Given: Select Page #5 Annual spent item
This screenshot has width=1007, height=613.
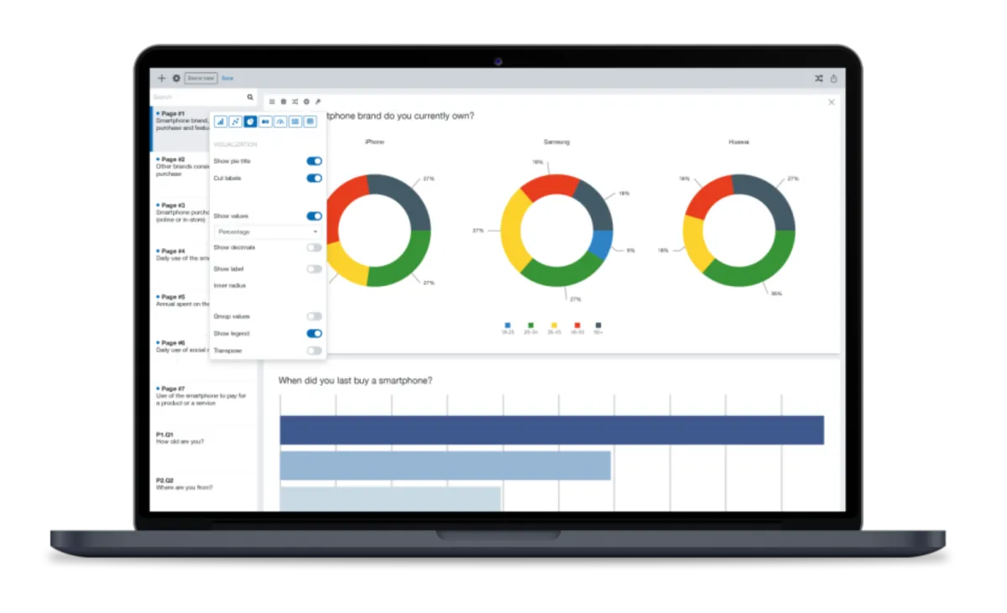Looking at the screenshot, I should coord(180,300).
